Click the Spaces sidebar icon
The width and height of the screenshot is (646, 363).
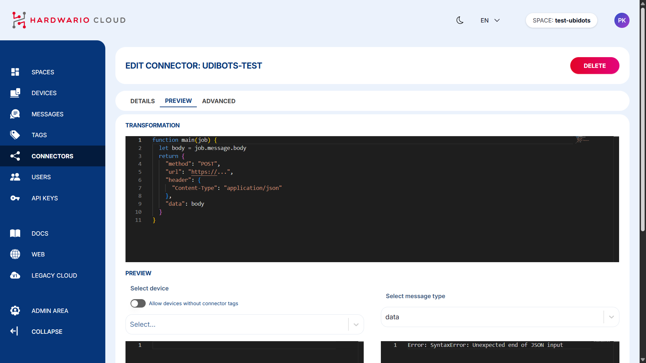(x=15, y=72)
